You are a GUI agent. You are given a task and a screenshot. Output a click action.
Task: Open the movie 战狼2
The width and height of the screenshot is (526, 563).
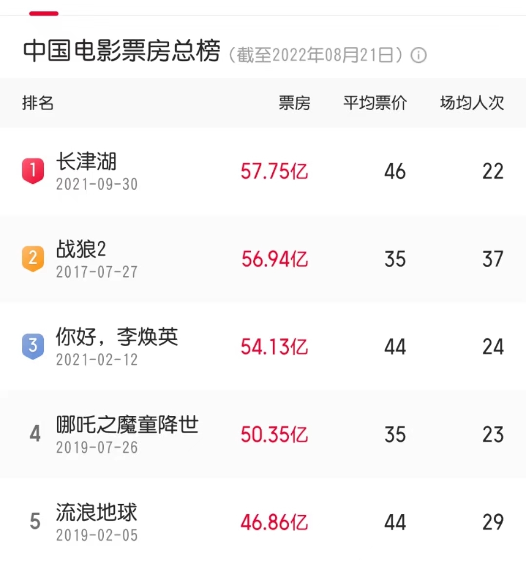click(81, 250)
